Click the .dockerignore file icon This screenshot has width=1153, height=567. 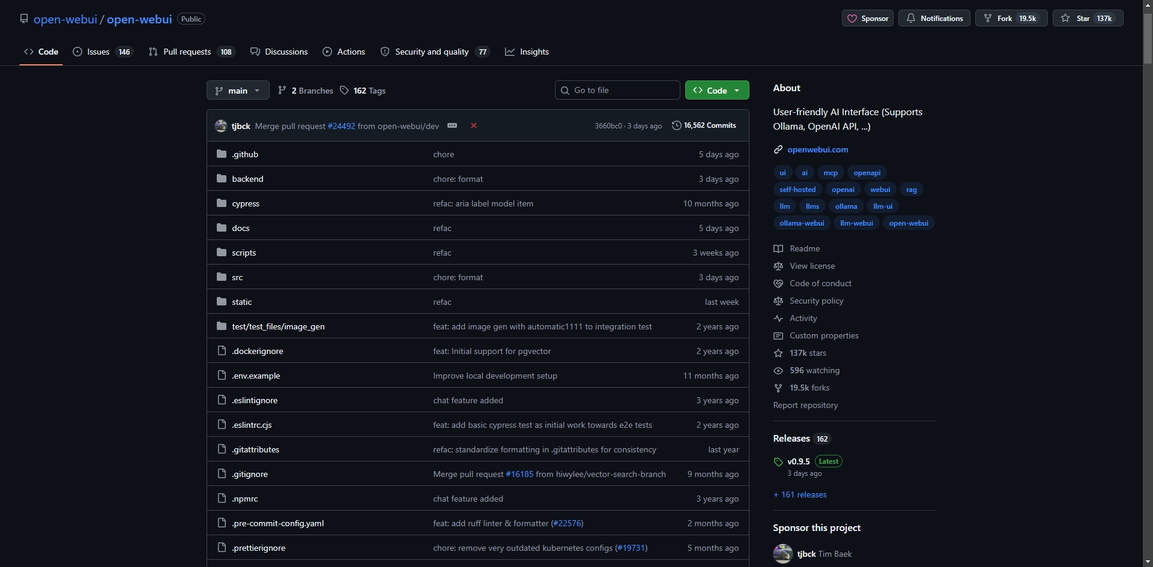pos(222,351)
